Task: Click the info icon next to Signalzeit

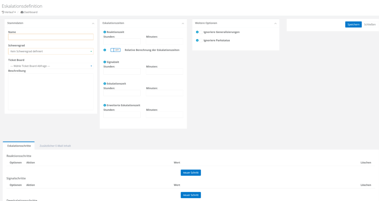Action: pyautogui.click(x=105, y=62)
